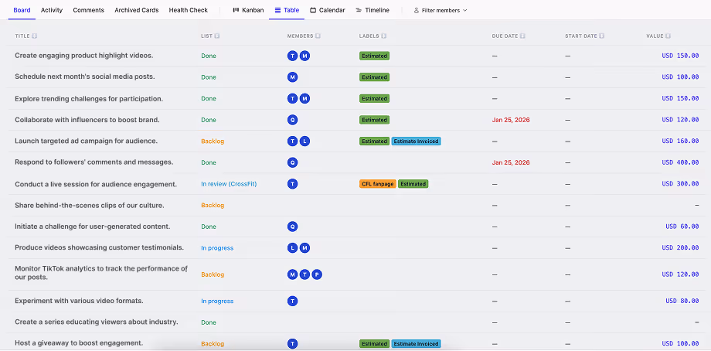
Task: Open card Launch targeted ad campaign for audience
Action: pos(86,141)
